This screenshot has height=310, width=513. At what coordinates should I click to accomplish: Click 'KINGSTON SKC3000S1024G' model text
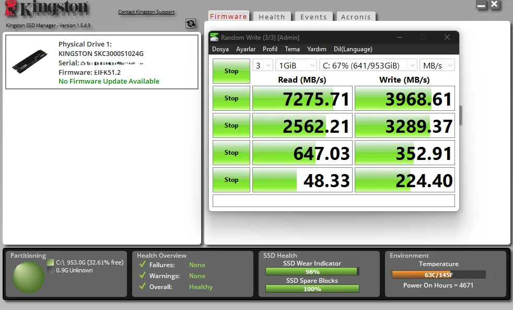pos(101,54)
